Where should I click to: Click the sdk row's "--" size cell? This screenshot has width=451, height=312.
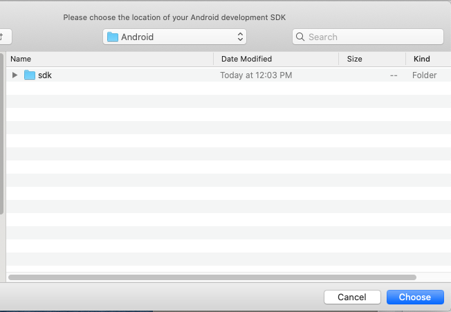point(393,75)
